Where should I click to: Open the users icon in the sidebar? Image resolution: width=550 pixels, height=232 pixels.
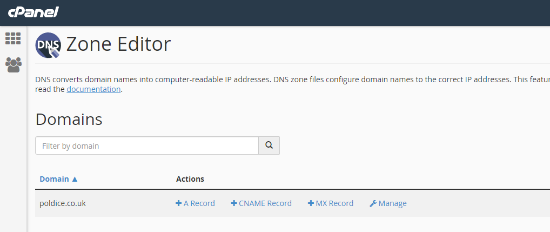point(13,65)
